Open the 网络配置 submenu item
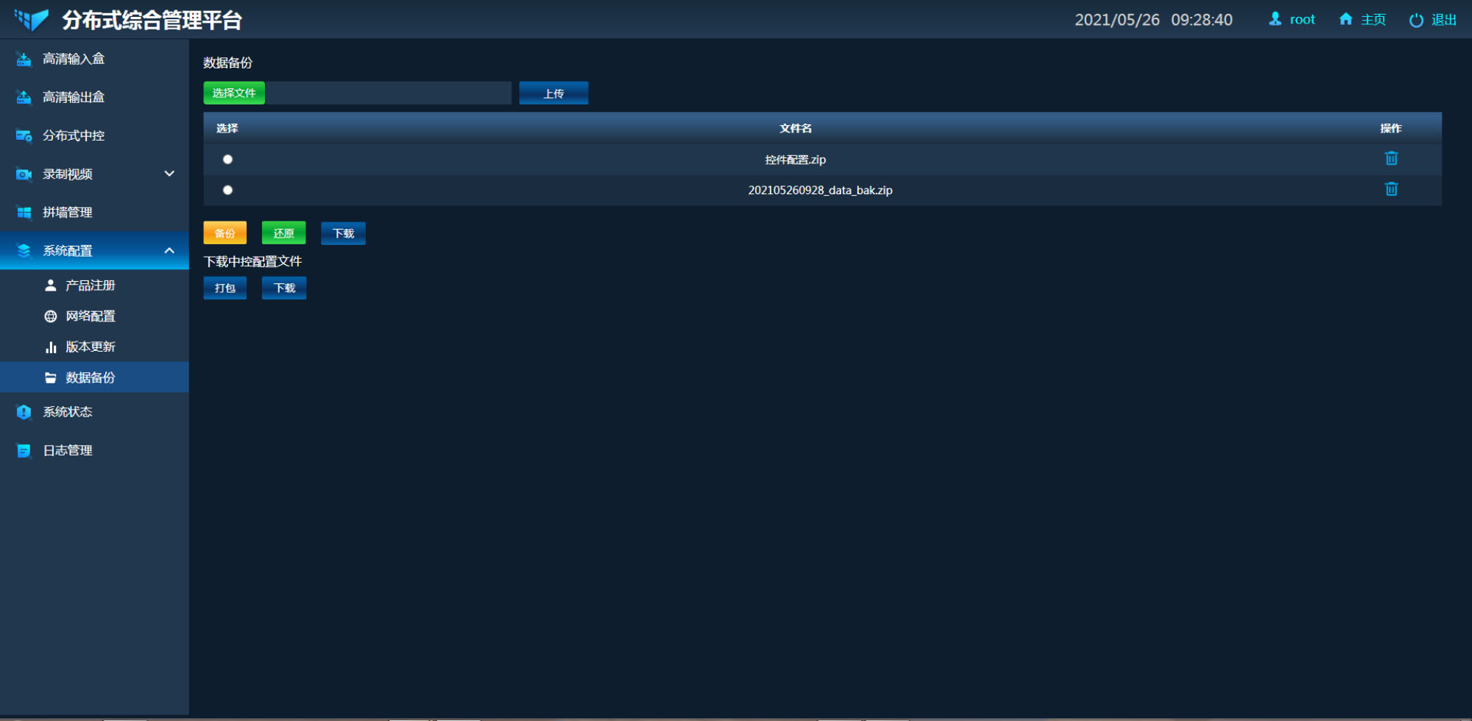 90,316
